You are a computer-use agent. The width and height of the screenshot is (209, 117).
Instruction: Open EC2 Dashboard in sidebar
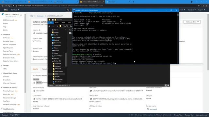click(x=8, y=20)
